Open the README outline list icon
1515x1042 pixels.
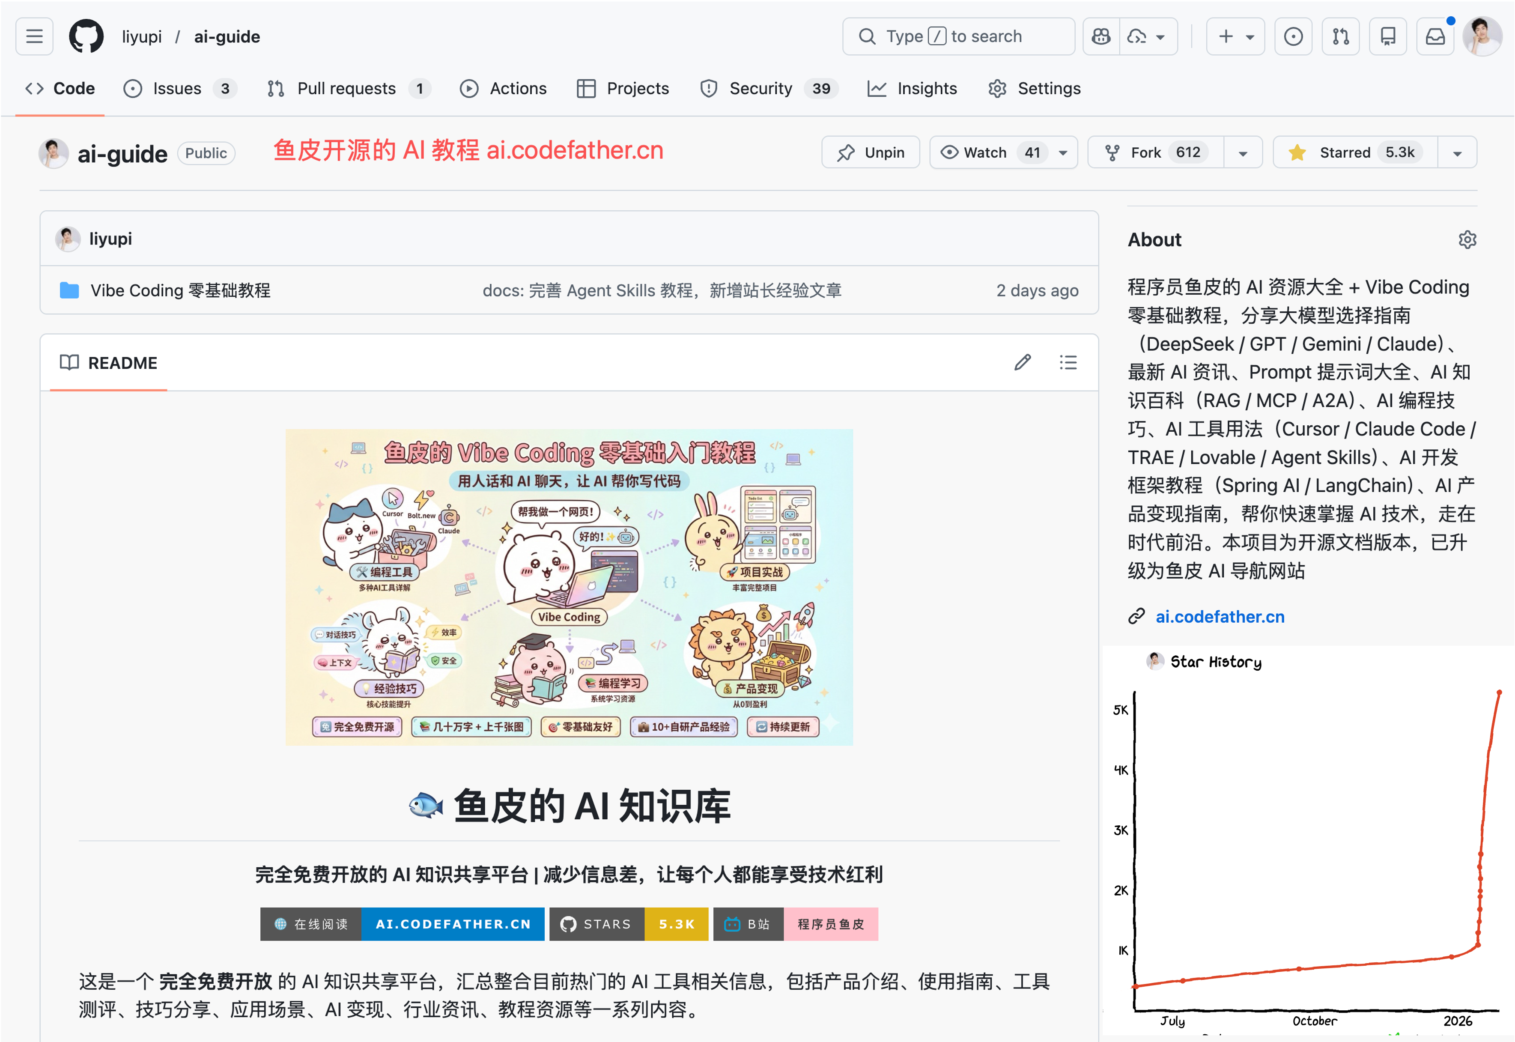tap(1068, 362)
